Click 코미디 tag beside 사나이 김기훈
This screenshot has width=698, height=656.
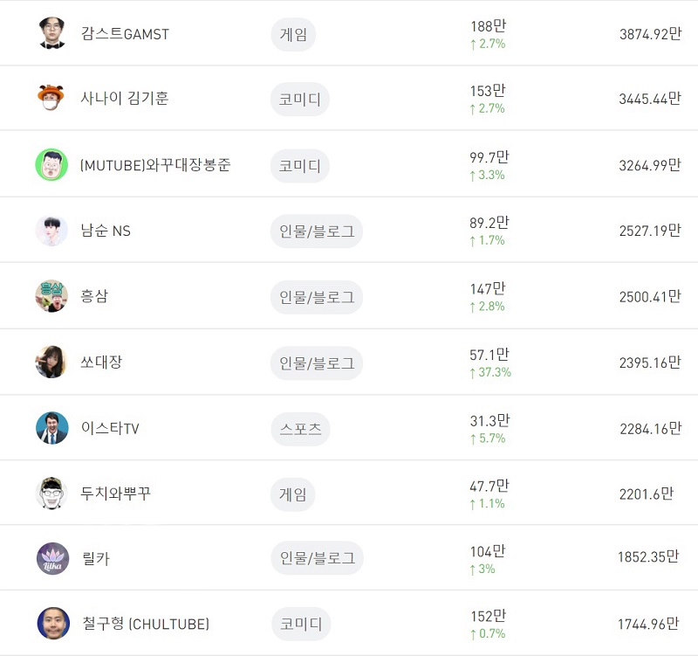pyautogui.click(x=300, y=99)
